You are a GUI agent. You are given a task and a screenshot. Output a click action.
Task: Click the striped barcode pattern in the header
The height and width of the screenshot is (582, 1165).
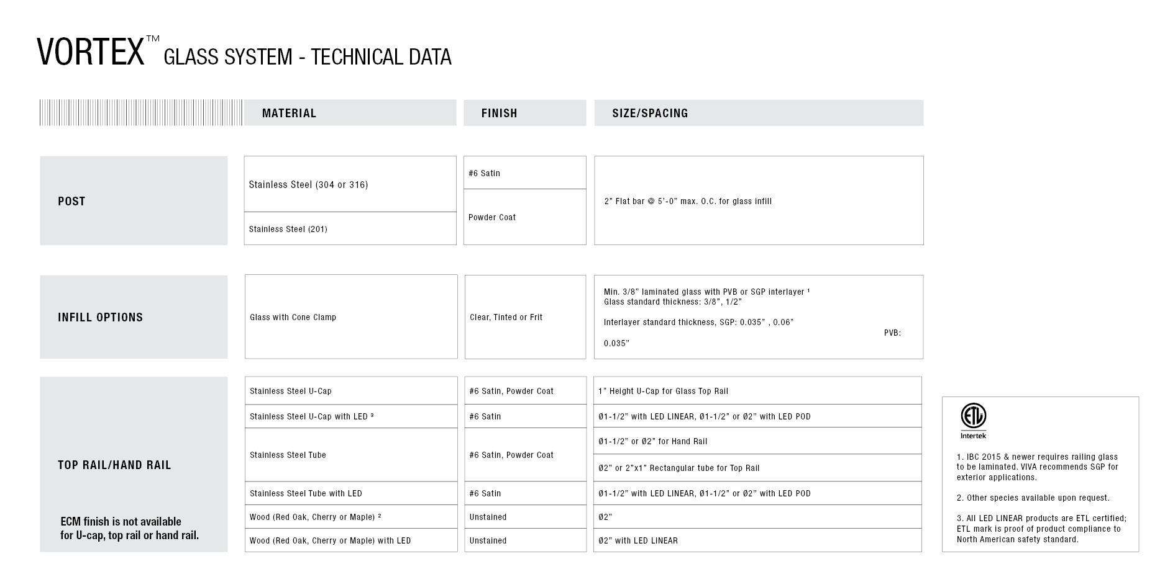(x=141, y=113)
